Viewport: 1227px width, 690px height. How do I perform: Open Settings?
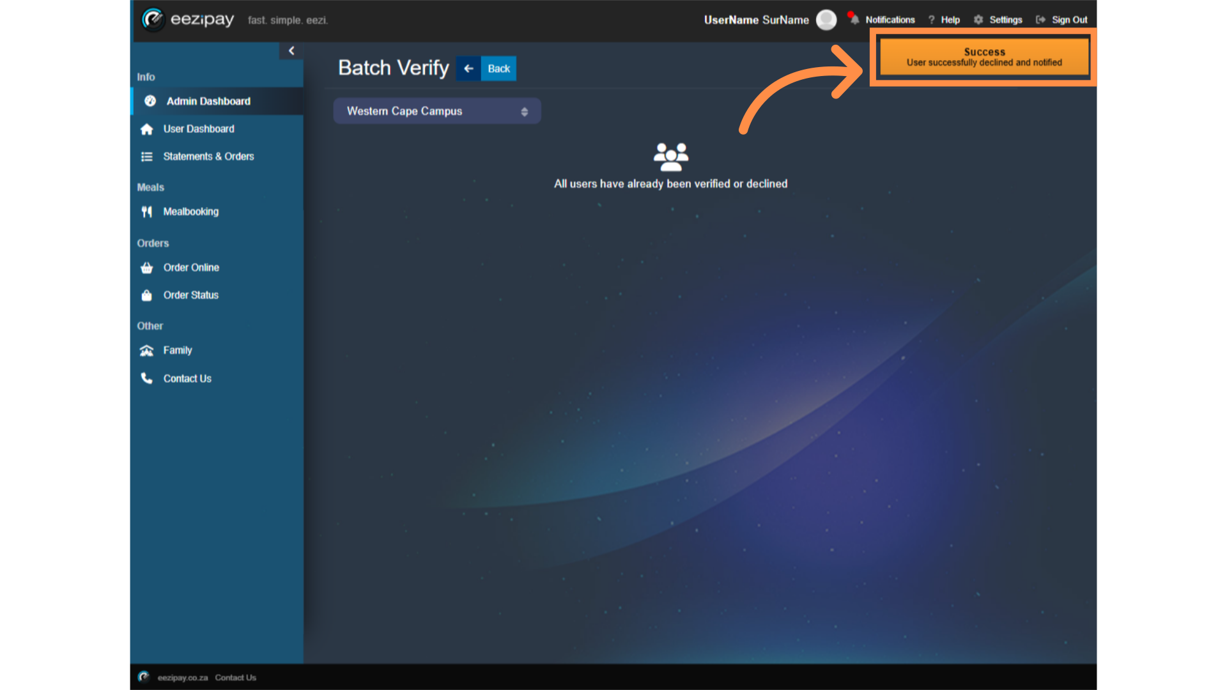1006,20
